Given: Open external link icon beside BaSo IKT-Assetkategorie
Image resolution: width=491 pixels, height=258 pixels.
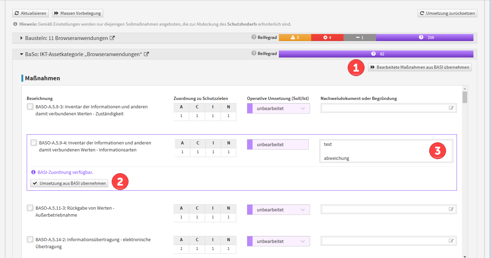Looking at the screenshot, I should [146, 54].
